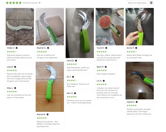Image resolution: width=166 pixels, height=132 pixels.
Task: Open Gerd B.'s green slicer photo
Action: [x=80, y=33]
